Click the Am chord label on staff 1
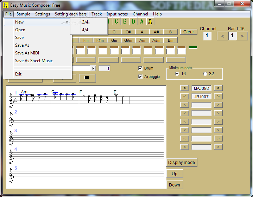The height and width of the screenshot is (197, 253). coord(24,92)
